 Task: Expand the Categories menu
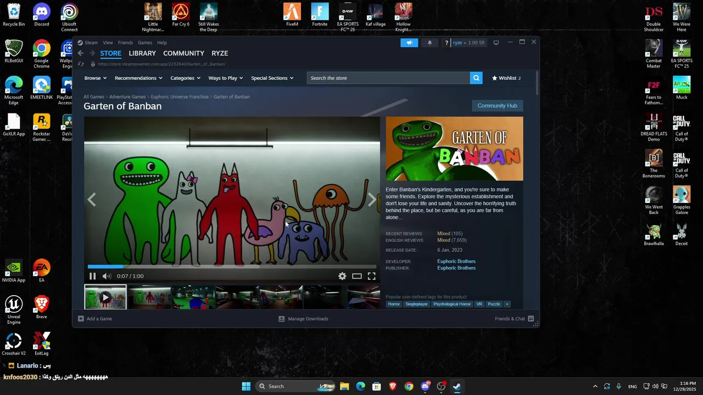185,78
